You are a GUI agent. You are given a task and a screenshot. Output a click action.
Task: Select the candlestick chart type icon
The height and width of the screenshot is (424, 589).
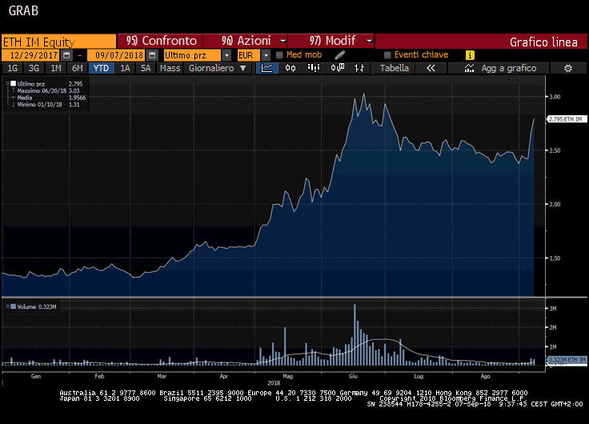pos(290,69)
